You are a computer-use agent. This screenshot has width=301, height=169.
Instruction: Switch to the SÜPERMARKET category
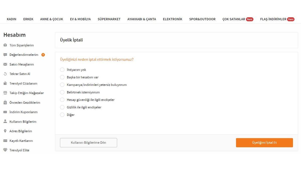109,19
